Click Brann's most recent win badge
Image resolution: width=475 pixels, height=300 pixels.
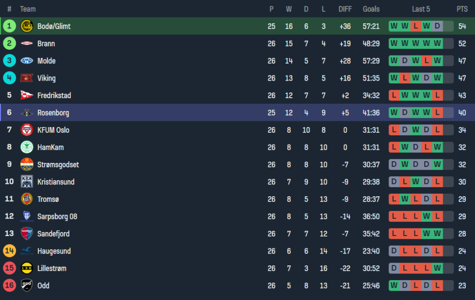pos(437,44)
